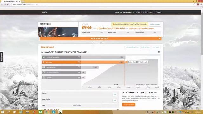Click the taskbar clock
This screenshot has width=203, height=114.
tap(198, 112)
